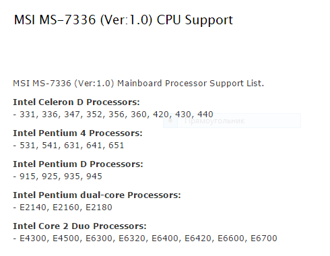Screen dimensions: 330x256
Task: Click the Intel Core 2 Duo Processors heading
Action: pyautogui.click(x=79, y=226)
